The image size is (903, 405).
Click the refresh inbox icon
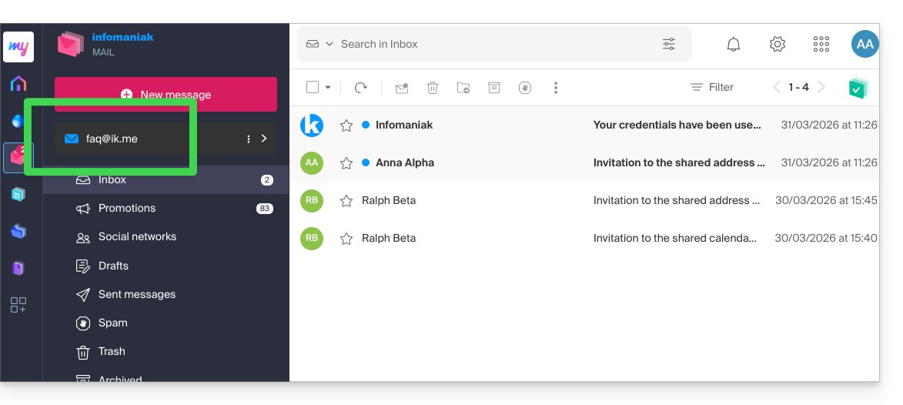click(360, 88)
